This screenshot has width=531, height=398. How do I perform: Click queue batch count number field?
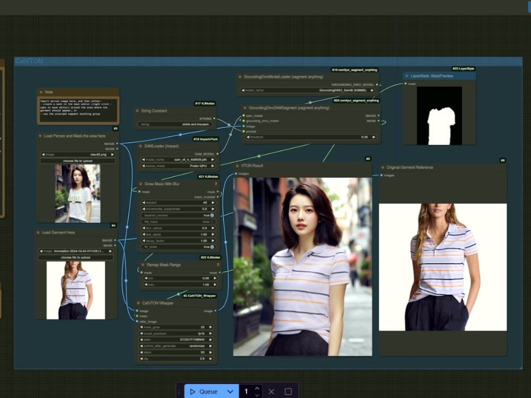point(246,392)
